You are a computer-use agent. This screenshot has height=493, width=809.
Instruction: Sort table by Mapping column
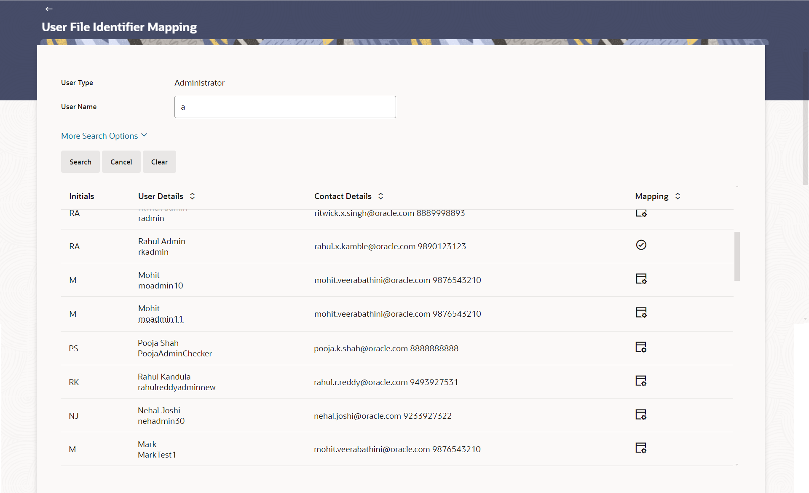(x=678, y=196)
